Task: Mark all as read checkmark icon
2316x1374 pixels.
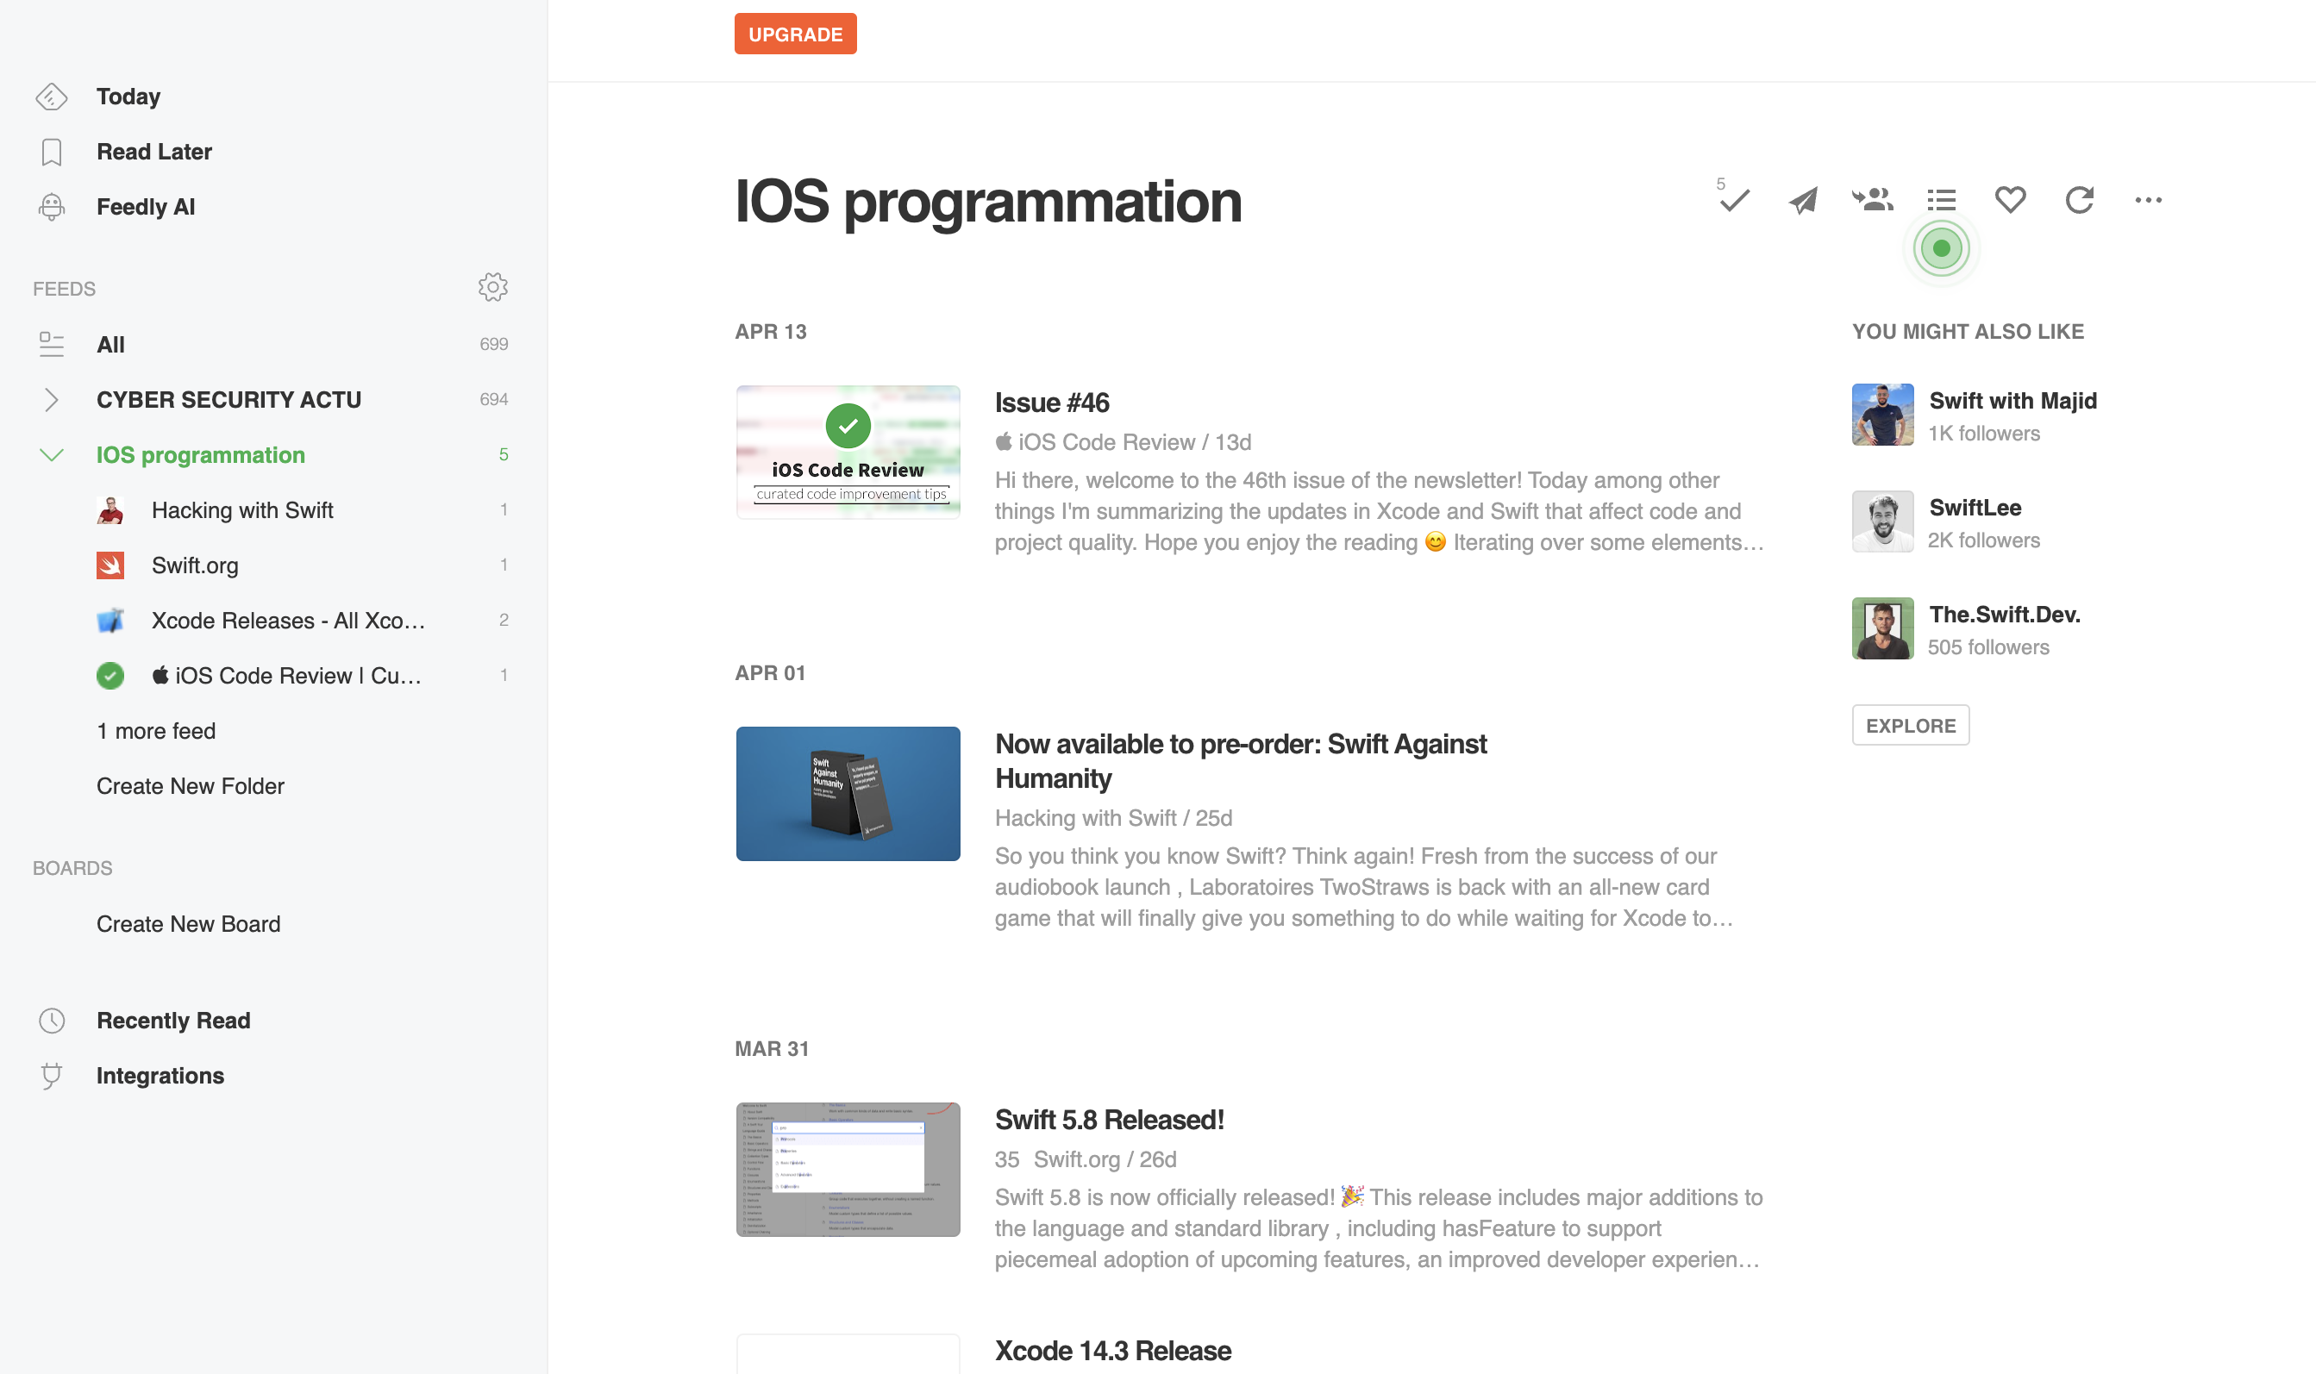Action: coord(1733,199)
